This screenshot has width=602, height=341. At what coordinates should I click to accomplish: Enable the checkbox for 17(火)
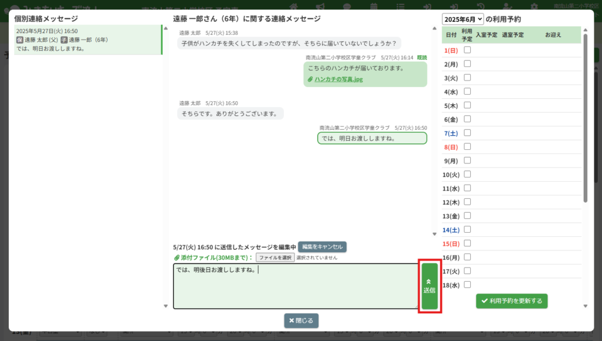tap(467, 270)
